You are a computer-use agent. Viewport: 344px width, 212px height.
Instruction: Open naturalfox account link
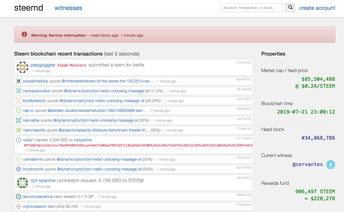tap(31, 120)
